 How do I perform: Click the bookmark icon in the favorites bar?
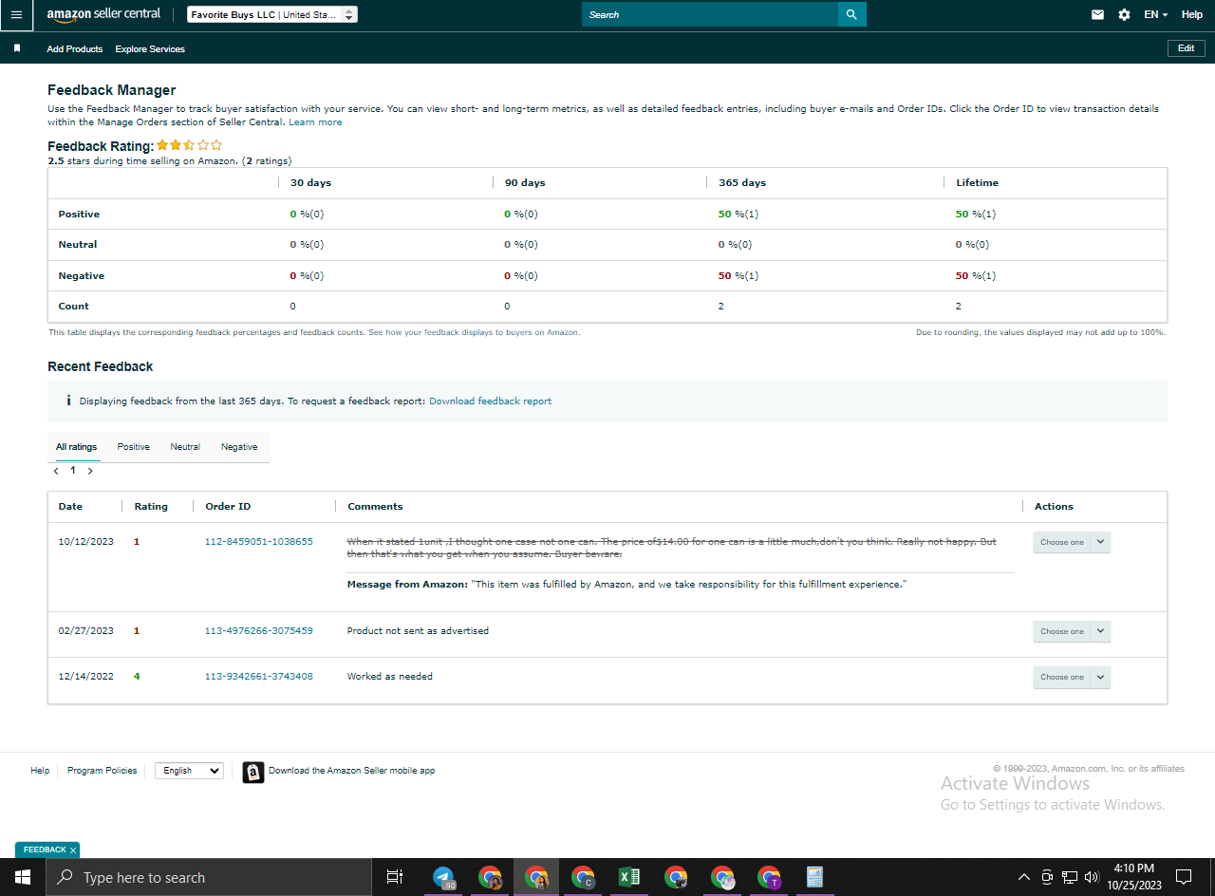coord(16,48)
